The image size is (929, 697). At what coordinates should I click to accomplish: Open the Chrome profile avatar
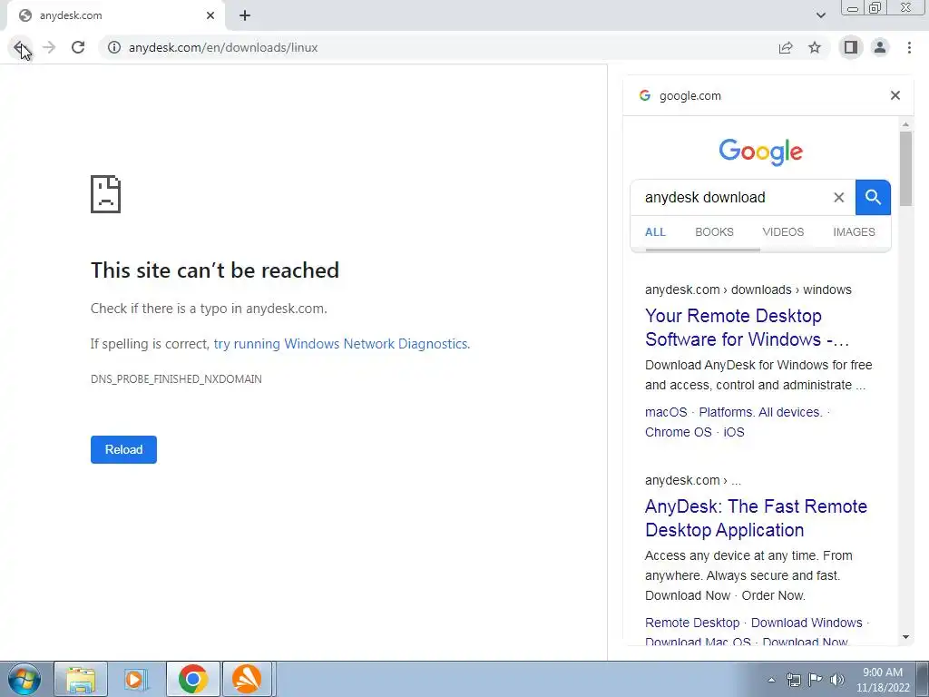click(880, 47)
